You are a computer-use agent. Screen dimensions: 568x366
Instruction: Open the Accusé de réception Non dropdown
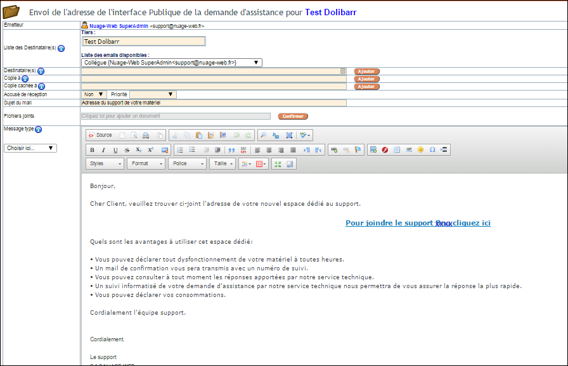93,94
